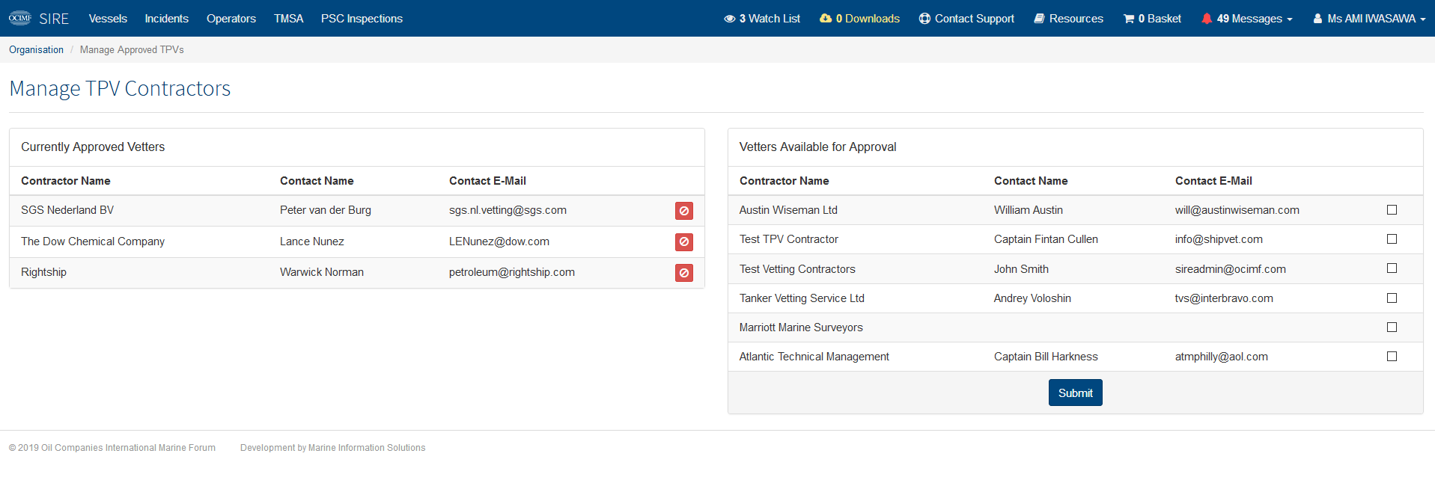The image size is (1435, 483).
Task: Click Marriott Marine Surveyors name
Action: click(x=801, y=327)
